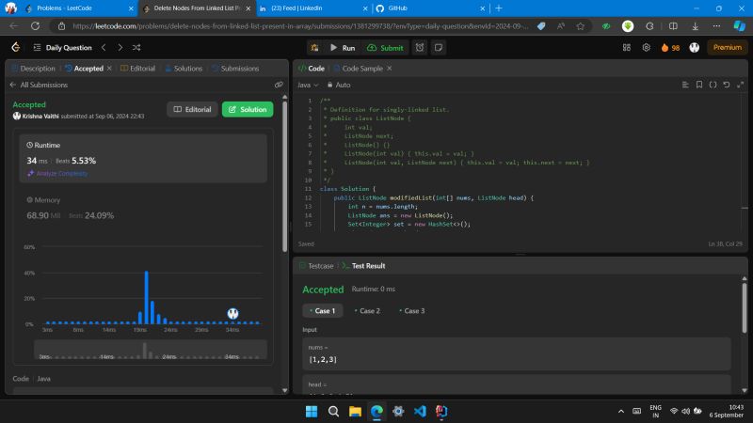
Task: Open LeetCode settings gear icon
Action: click(646, 47)
